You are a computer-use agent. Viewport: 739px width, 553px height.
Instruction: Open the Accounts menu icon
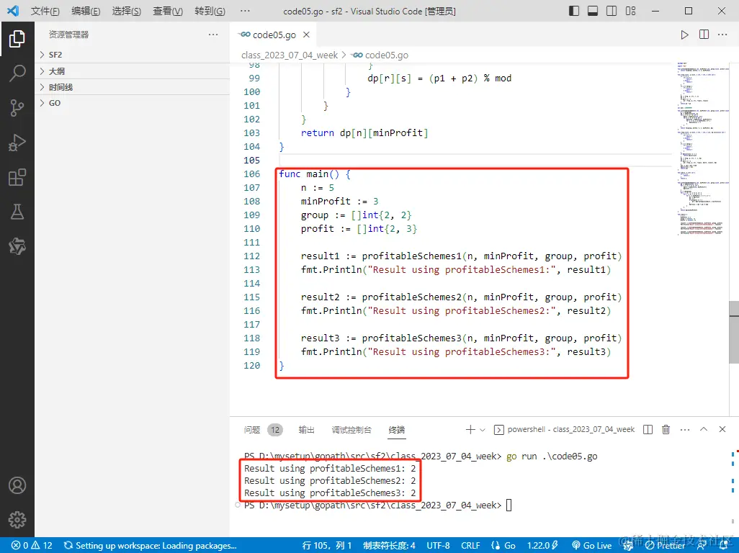[x=17, y=485]
